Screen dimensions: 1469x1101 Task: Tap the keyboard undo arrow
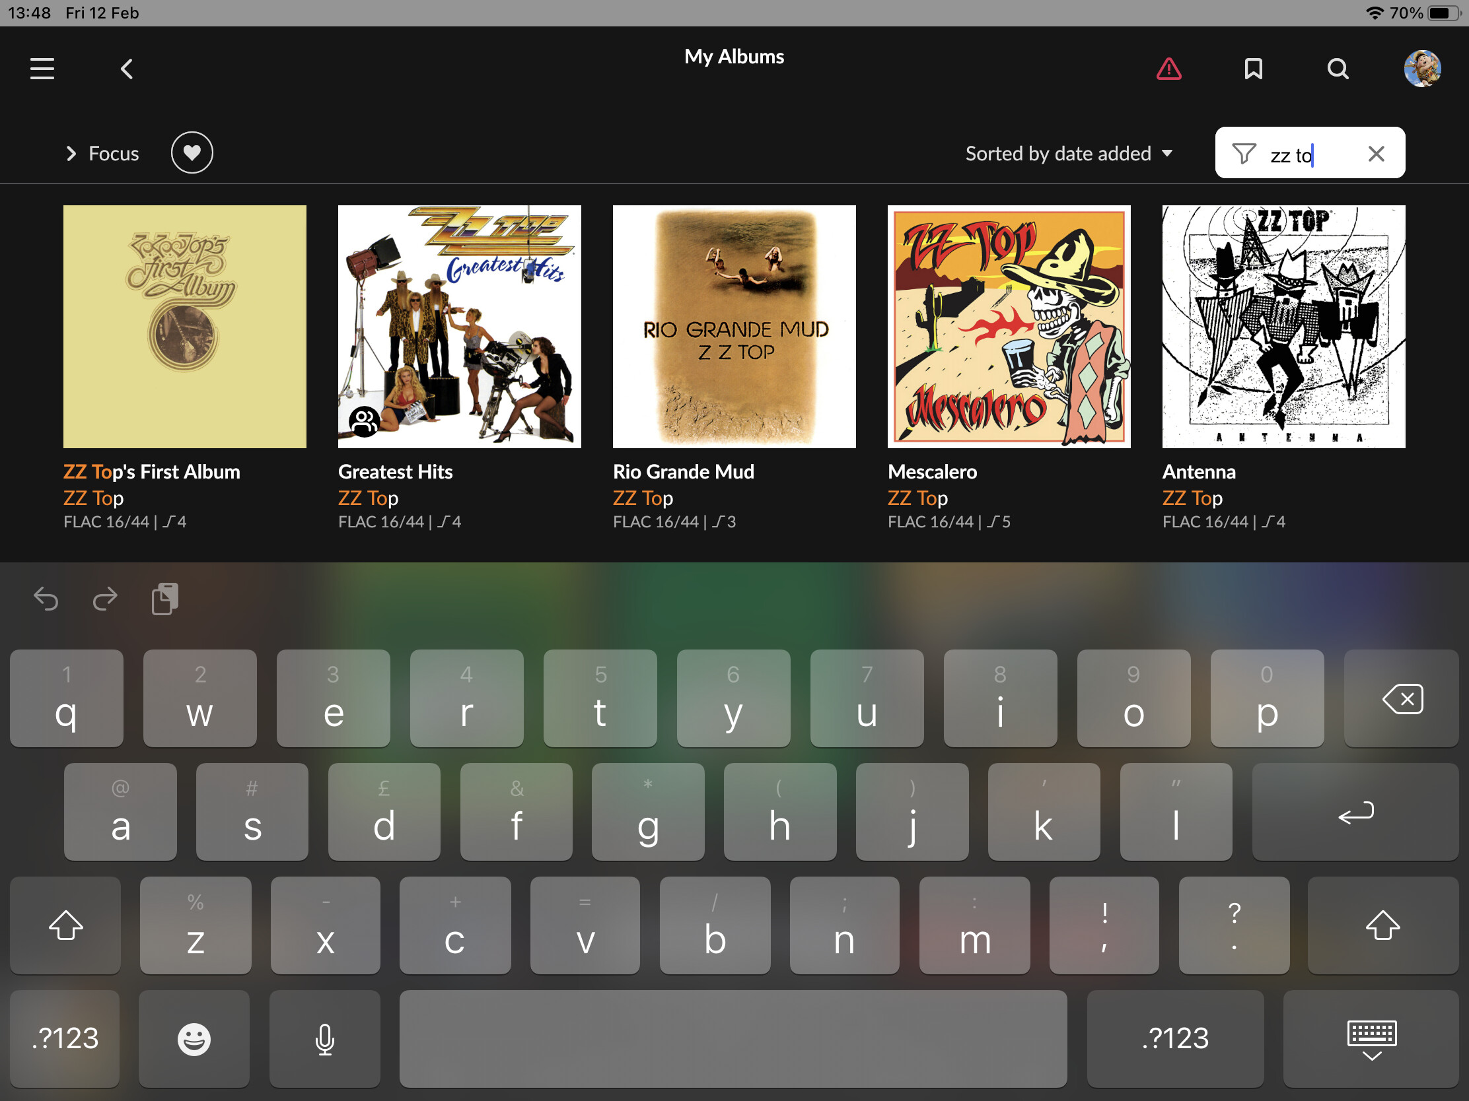[46, 599]
